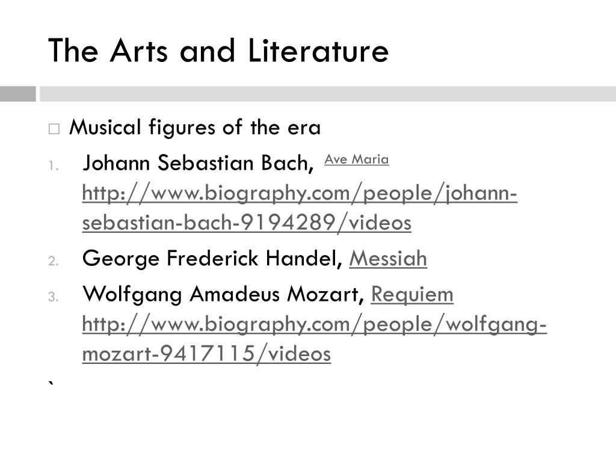Image resolution: width=616 pixels, height=462 pixels.
Task: Open the Requiem hyperlink
Action: [x=412, y=295]
